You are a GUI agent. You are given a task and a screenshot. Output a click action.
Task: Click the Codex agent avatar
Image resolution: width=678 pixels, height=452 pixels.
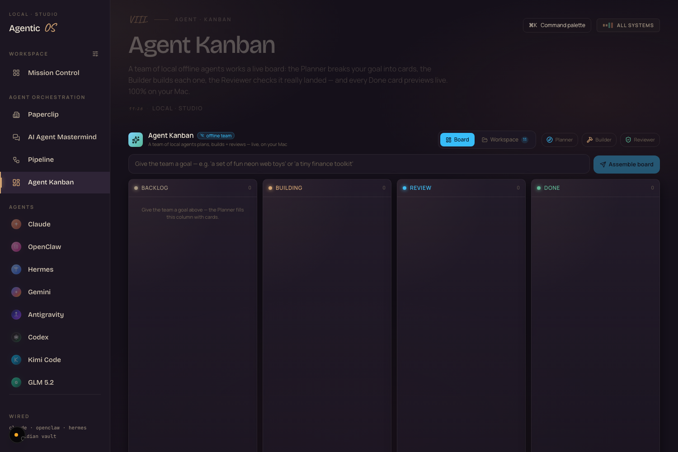(x=16, y=337)
